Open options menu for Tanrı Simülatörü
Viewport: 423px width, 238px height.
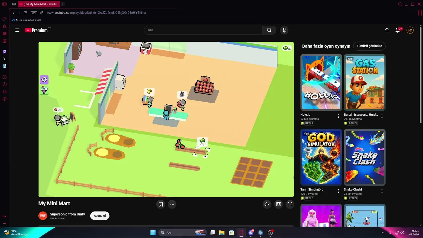tap(338, 191)
